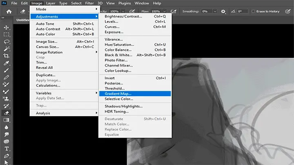The height and width of the screenshot is (165, 294).
Task: Toggle pressure for opacity icon
Action: (132, 11)
